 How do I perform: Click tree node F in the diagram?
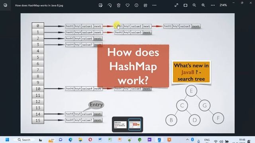(x=218, y=118)
